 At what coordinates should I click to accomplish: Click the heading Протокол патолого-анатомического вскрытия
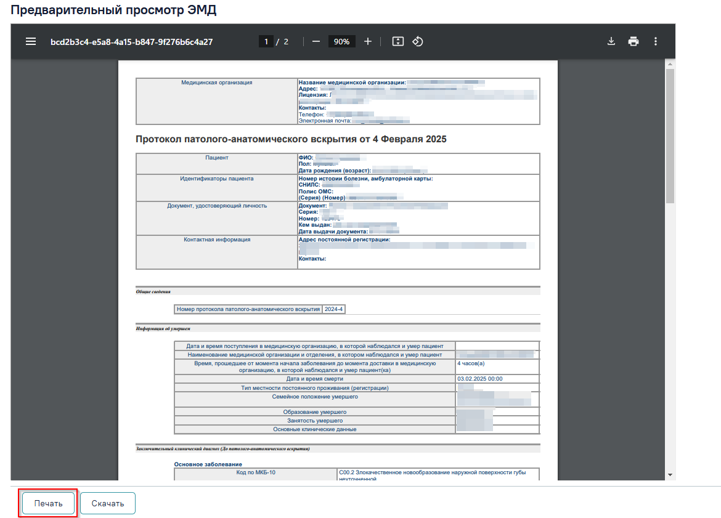(291, 139)
